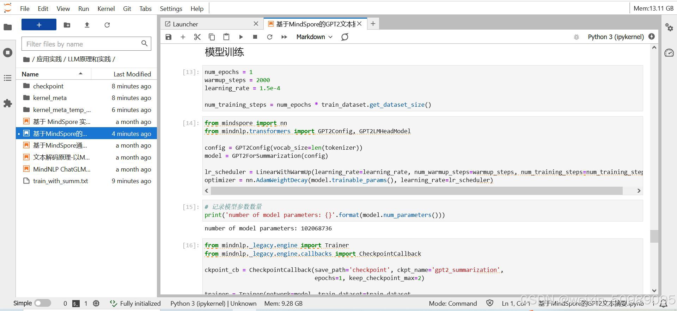677x311 pixels.
Task: Open the notifications bell icon
Action: pyautogui.click(x=663, y=303)
